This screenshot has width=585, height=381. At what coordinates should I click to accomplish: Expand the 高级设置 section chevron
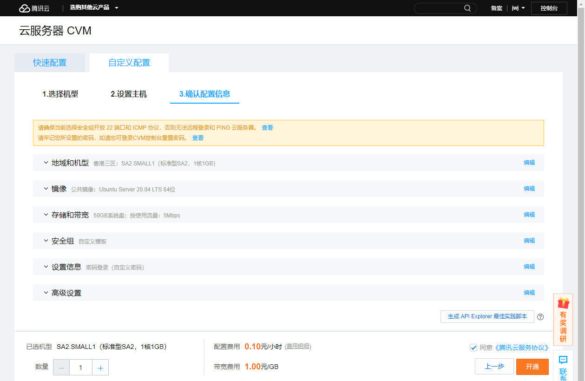46,293
